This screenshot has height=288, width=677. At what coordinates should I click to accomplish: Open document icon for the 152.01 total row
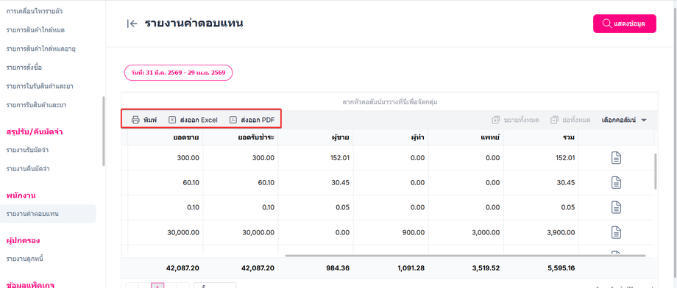coord(617,158)
